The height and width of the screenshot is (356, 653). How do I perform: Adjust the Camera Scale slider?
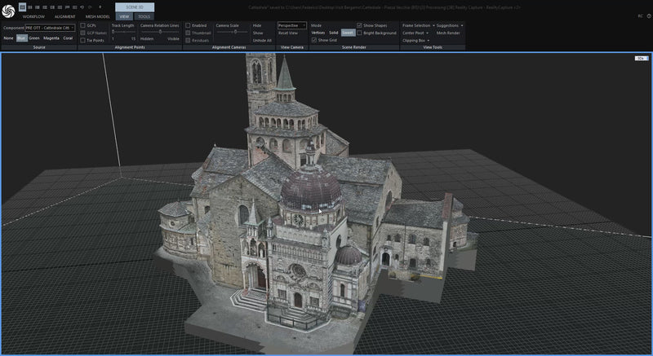pyautogui.click(x=235, y=32)
